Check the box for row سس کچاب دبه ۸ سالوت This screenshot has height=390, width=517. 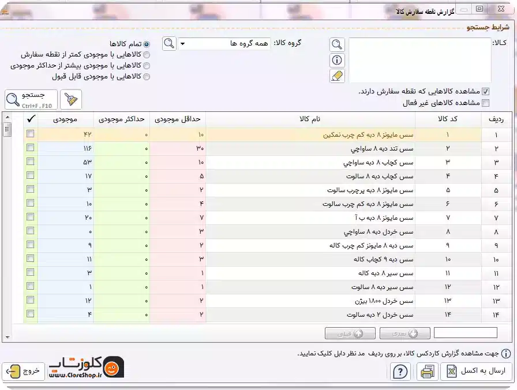pos(31,175)
